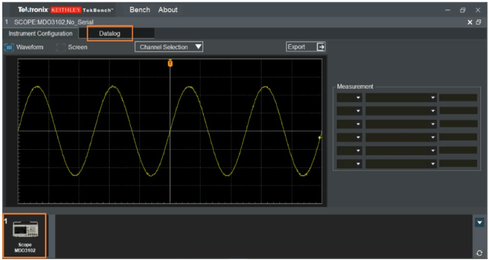Open fourth Measurement row's small source dropdown
489x260 pixels.
[x=349, y=137]
